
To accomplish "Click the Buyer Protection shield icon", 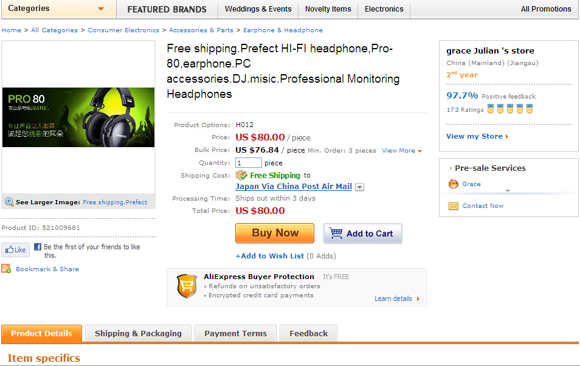I will (x=187, y=286).
